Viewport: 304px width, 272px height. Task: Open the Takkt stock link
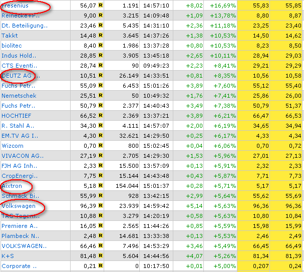[10, 36]
